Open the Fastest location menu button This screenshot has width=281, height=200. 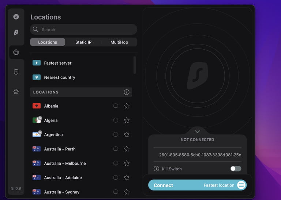(241, 185)
